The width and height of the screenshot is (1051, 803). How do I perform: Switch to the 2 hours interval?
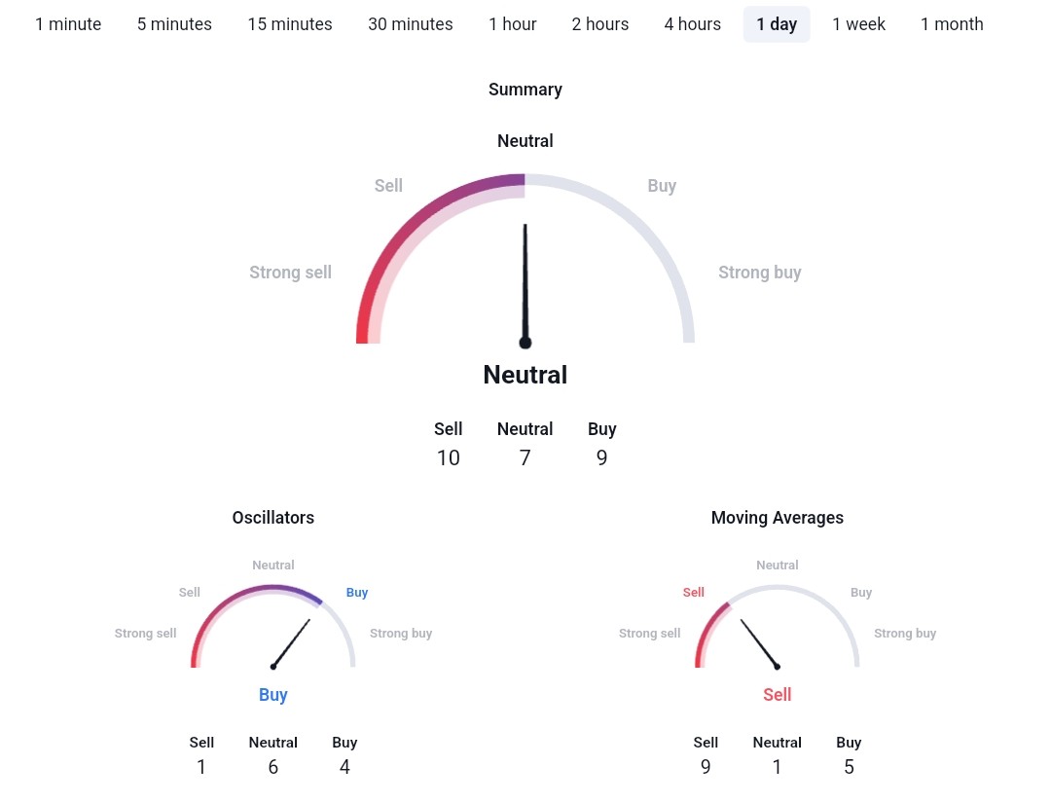[600, 24]
